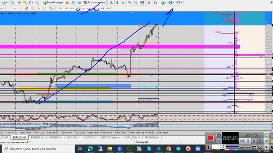Switch chart to candlesticks
The width and height of the screenshot is (273, 153).
pos(117,3)
